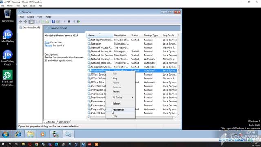Open the View menu in Services
The image size is (261, 147).
[x=40, y=17]
